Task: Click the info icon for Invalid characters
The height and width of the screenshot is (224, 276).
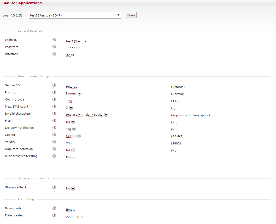Action: [x=54, y=114]
